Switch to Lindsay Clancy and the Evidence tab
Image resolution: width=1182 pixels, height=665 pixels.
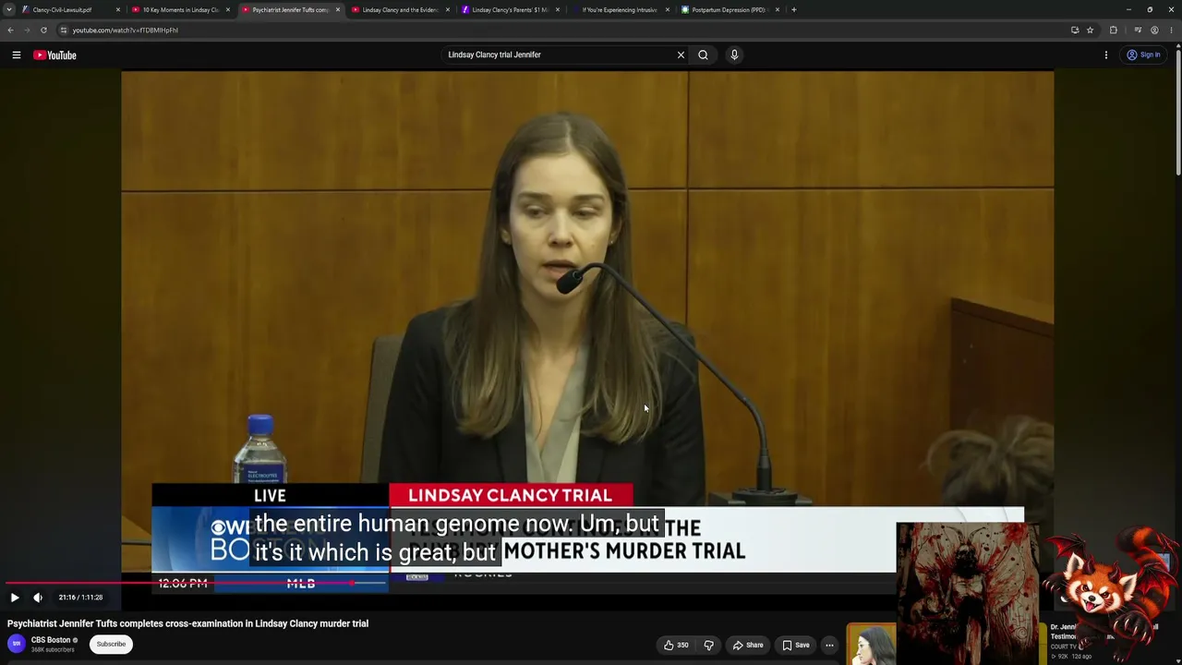[400, 10]
